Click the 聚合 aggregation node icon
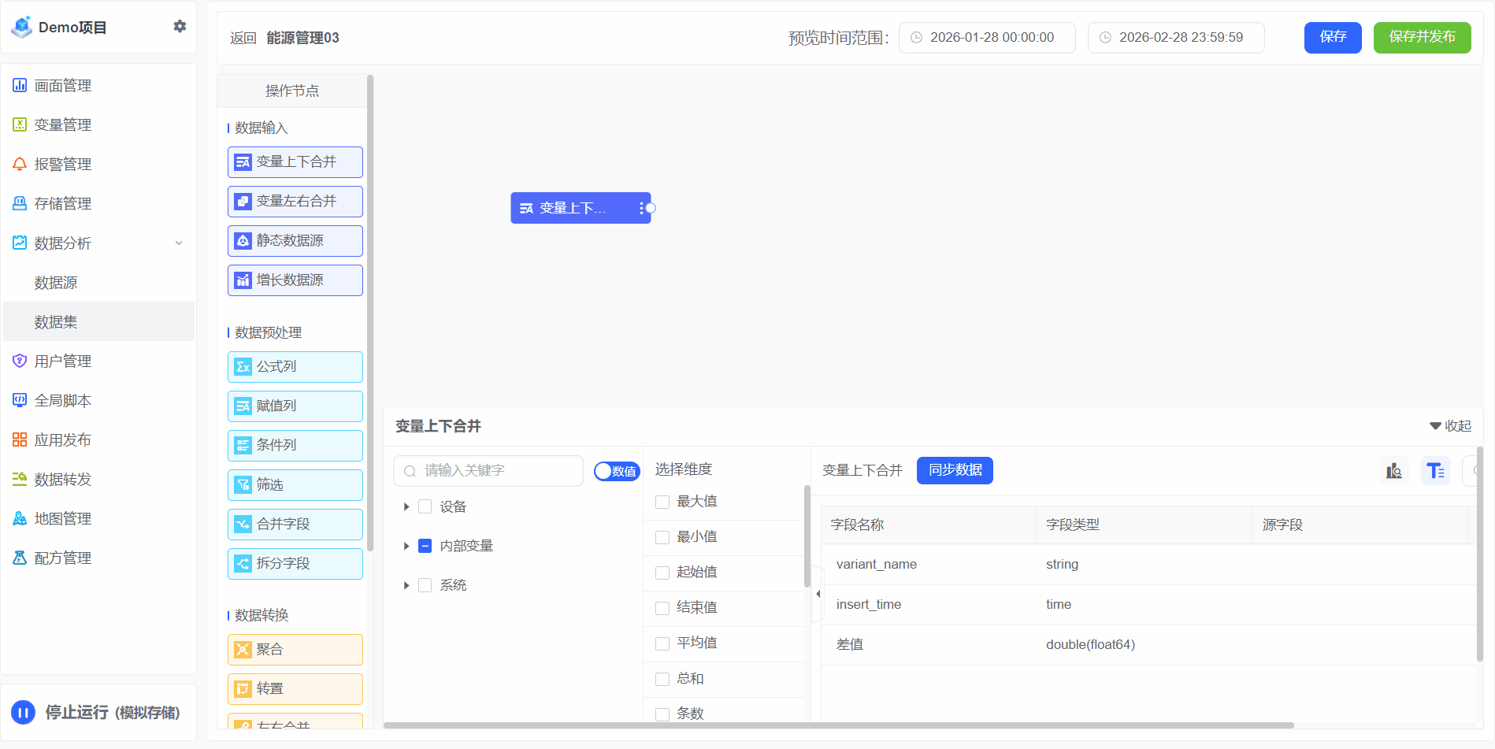 point(243,650)
